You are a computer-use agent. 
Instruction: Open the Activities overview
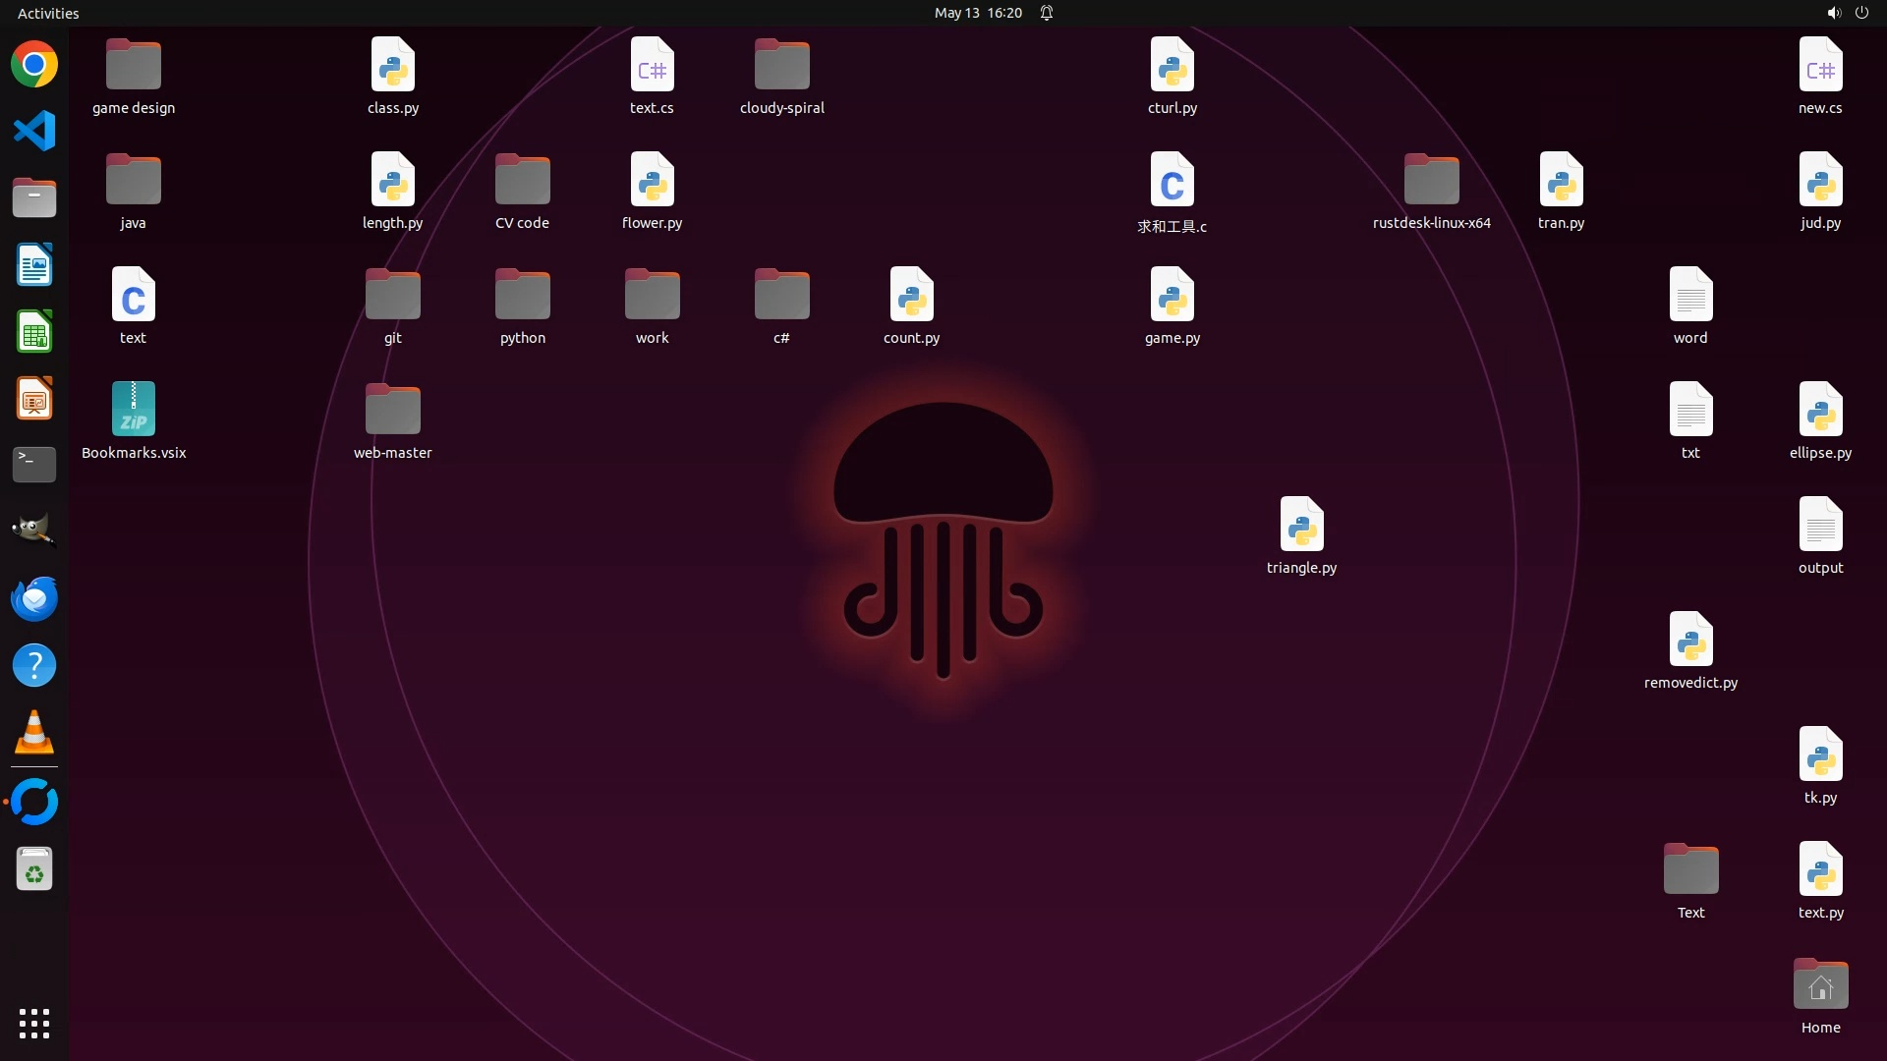(48, 13)
